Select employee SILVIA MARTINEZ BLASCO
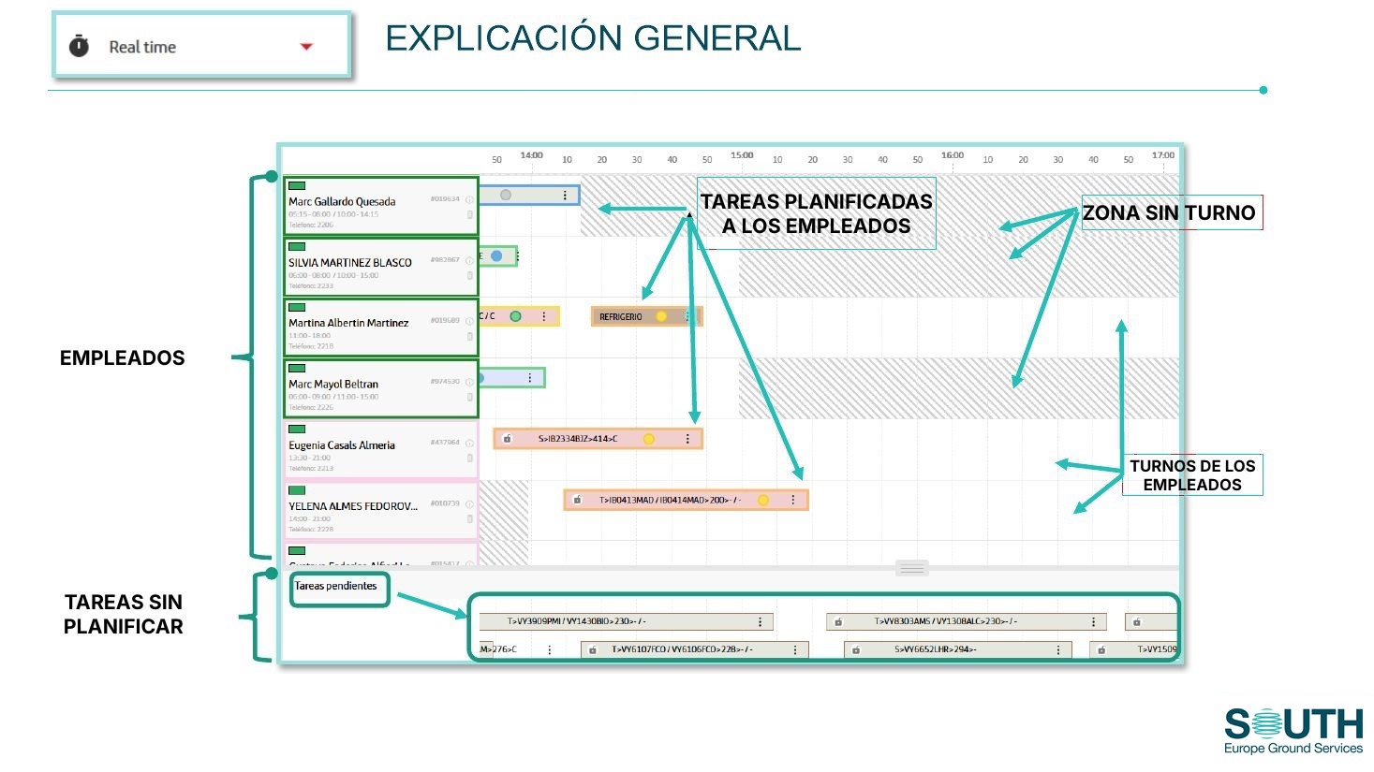Viewport: 1374px width, 772px height. point(380,267)
